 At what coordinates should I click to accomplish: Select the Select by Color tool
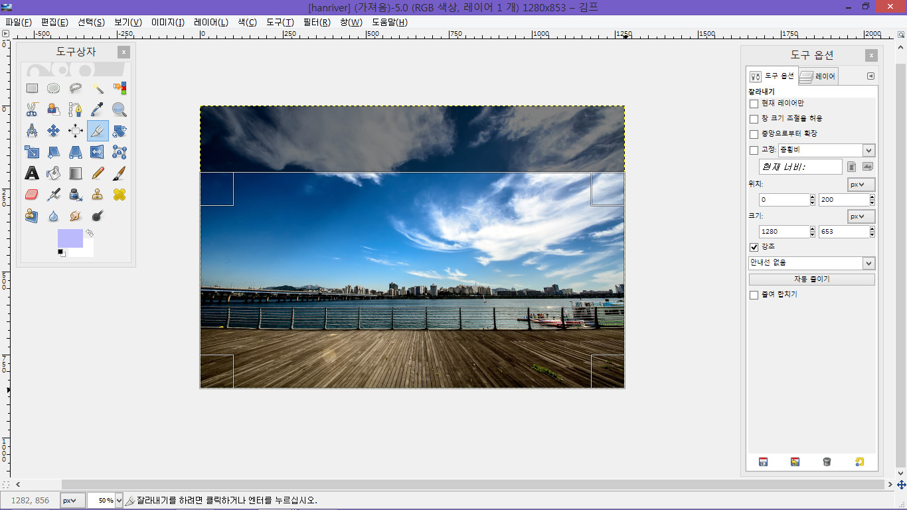pyautogui.click(x=120, y=88)
